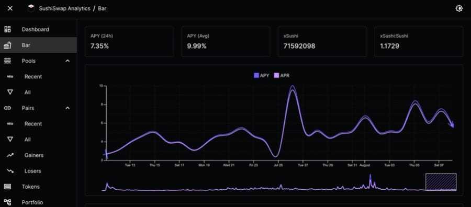Image resolution: width=471 pixels, height=207 pixels.
Task: Click the Thu 15 axis label
Action: 155,165
